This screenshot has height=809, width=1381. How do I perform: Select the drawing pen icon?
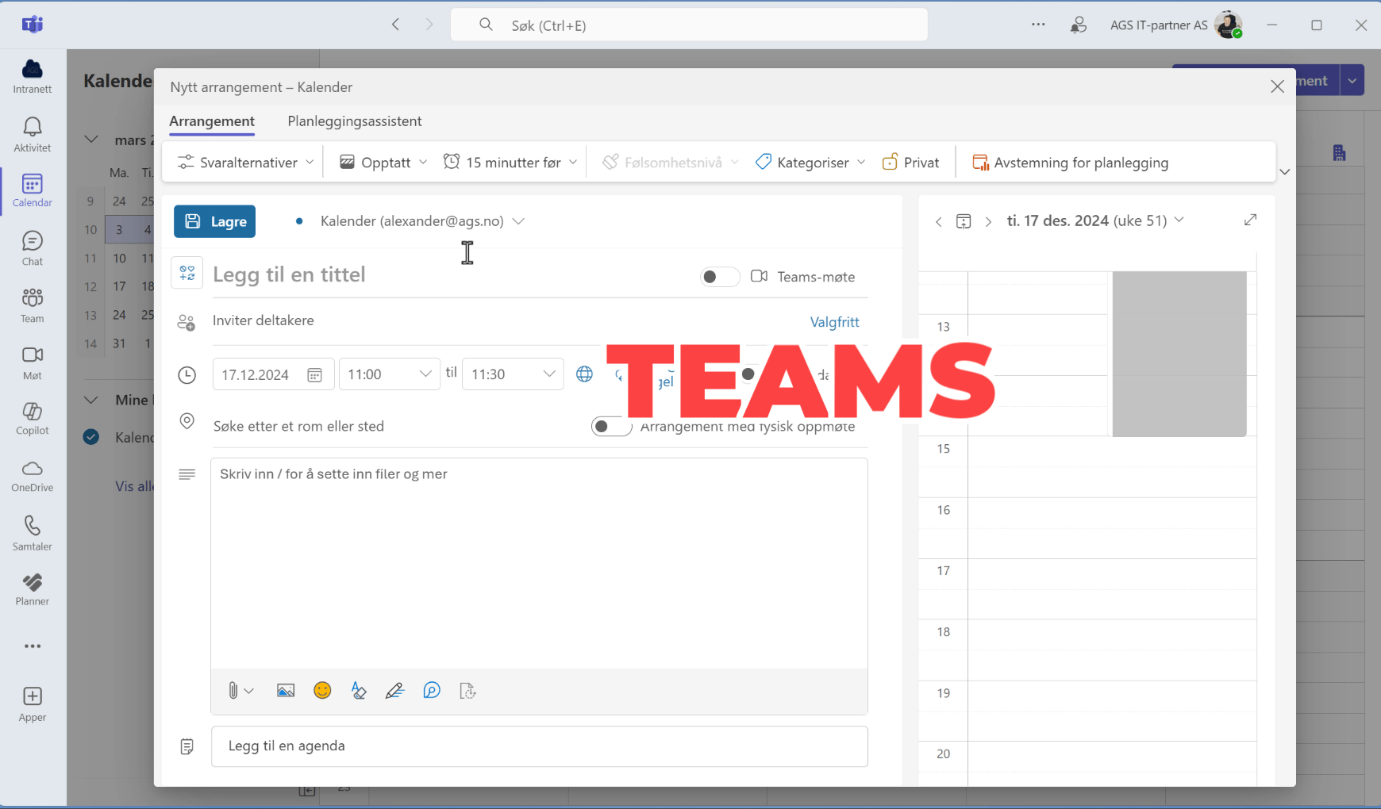click(394, 691)
